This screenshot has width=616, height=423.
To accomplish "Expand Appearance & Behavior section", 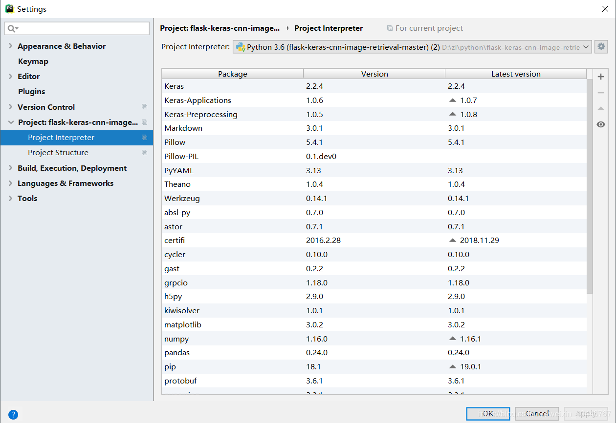I will click(x=11, y=46).
